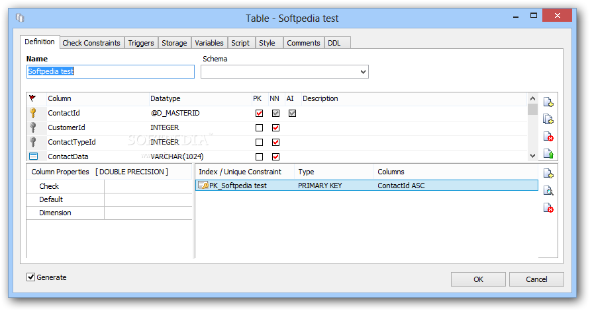Click the edit index magnifier icon

coord(548,191)
